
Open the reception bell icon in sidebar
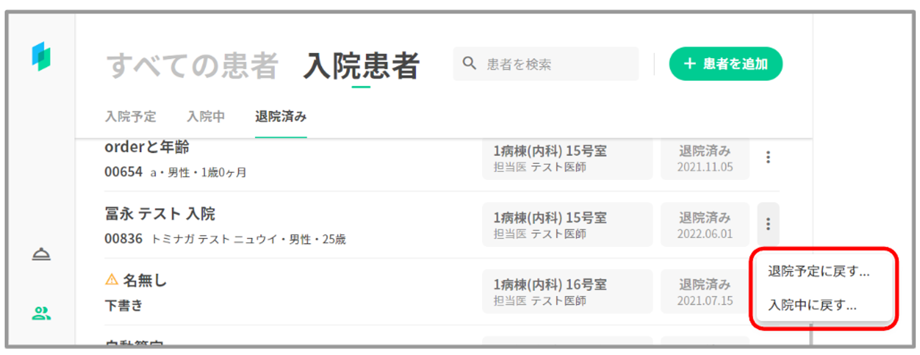(41, 254)
